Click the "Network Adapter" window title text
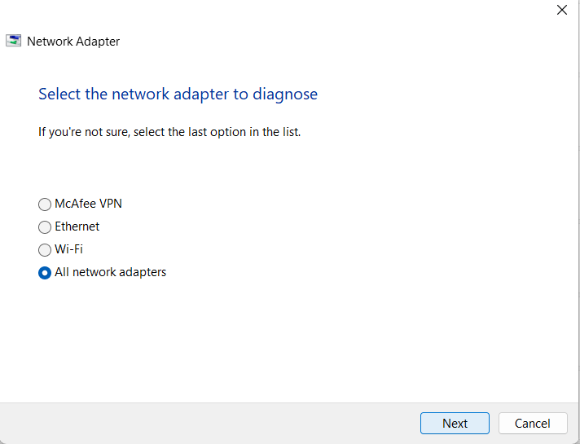The width and height of the screenshot is (580, 444). tap(73, 42)
